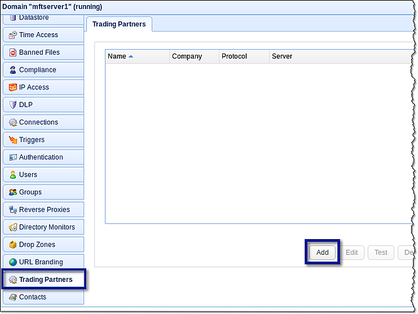Click the Name column sort arrow
The image size is (418, 314).
pyautogui.click(x=131, y=57)
